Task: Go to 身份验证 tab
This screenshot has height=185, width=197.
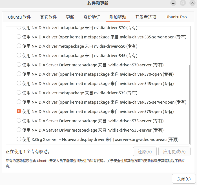Action: point(92,17)
